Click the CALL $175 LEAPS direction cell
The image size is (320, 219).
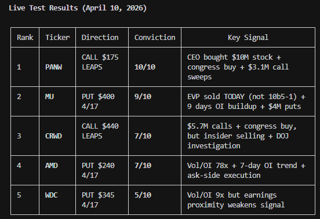tap(102, 67)
